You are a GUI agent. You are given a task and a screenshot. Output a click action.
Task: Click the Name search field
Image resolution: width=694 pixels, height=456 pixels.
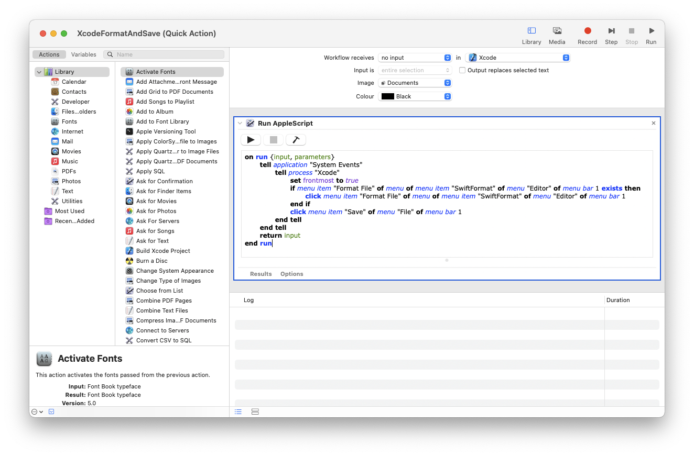164,54
